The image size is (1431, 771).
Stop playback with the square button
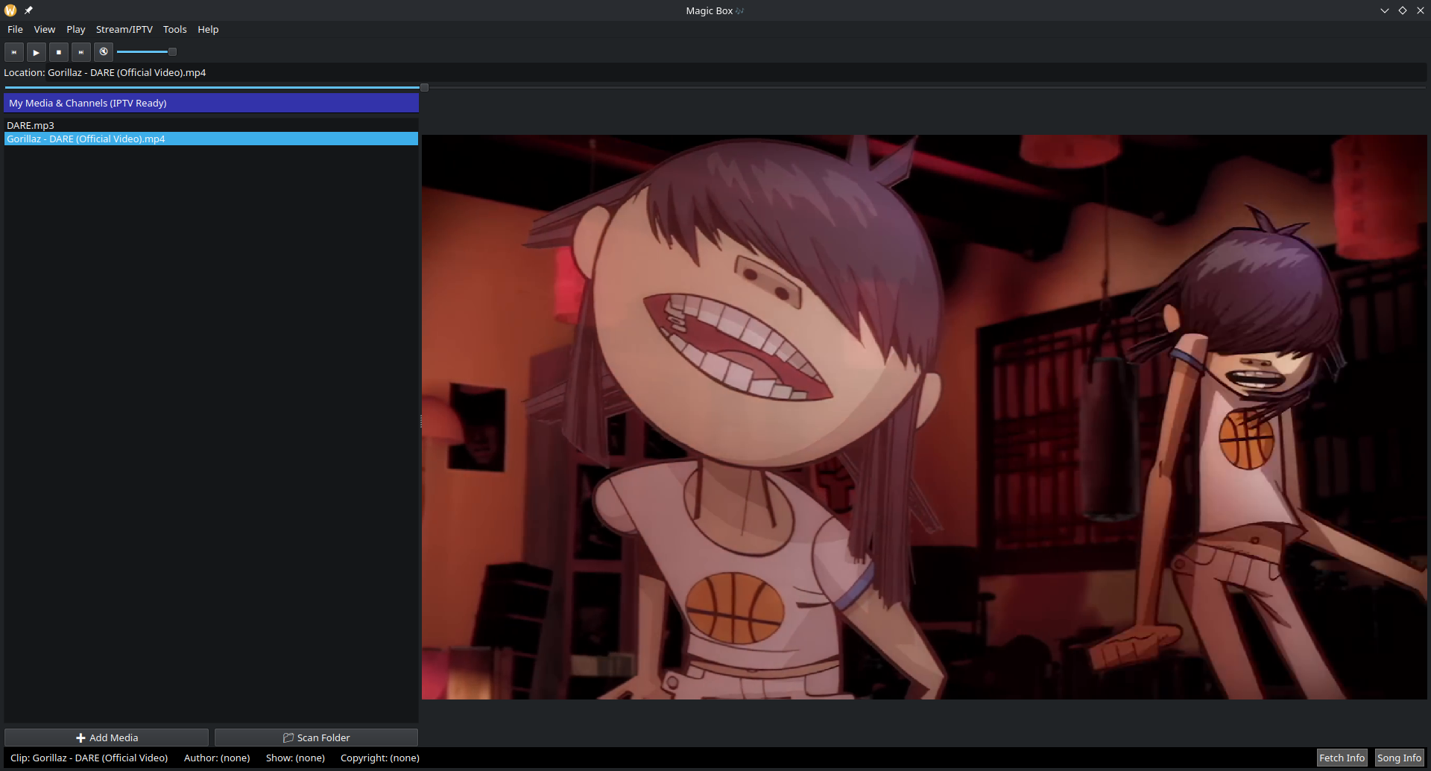(x=58, y=52)
